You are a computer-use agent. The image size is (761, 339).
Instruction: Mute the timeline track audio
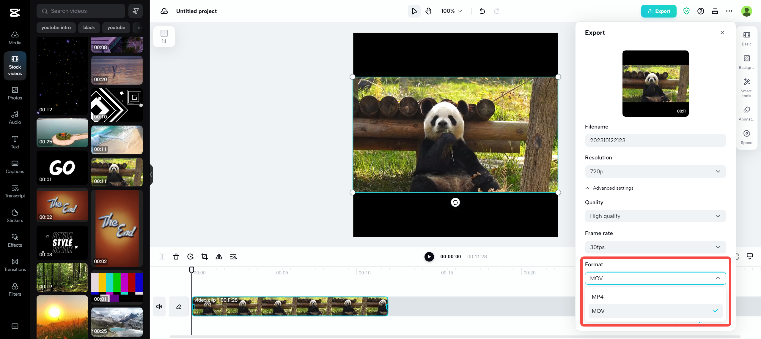tap(159, 306)
